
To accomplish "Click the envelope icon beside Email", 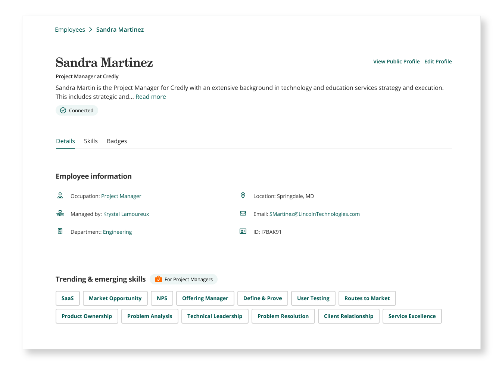I will 243,213.
